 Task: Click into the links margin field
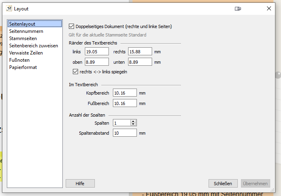click(x=96, y=51)
